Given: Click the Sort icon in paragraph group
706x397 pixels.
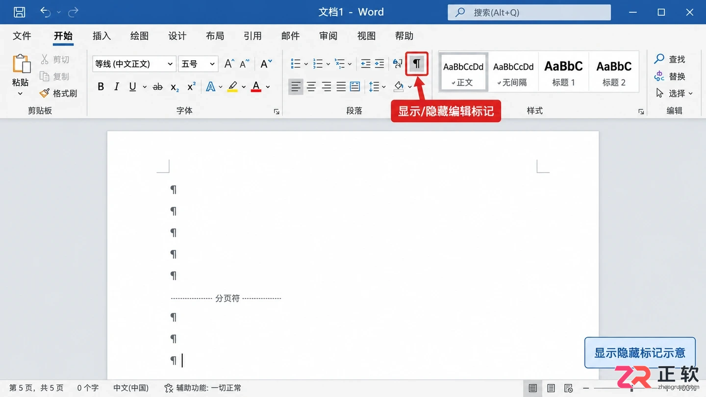Looking at the screenshot, I should click(x=398, y=64).
